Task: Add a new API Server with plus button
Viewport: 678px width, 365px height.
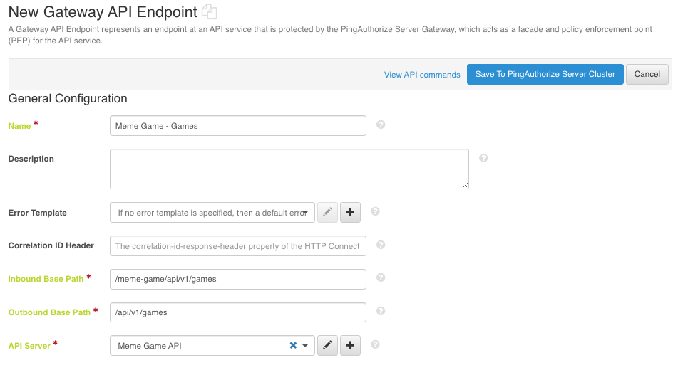Action: tap(350, 346)
